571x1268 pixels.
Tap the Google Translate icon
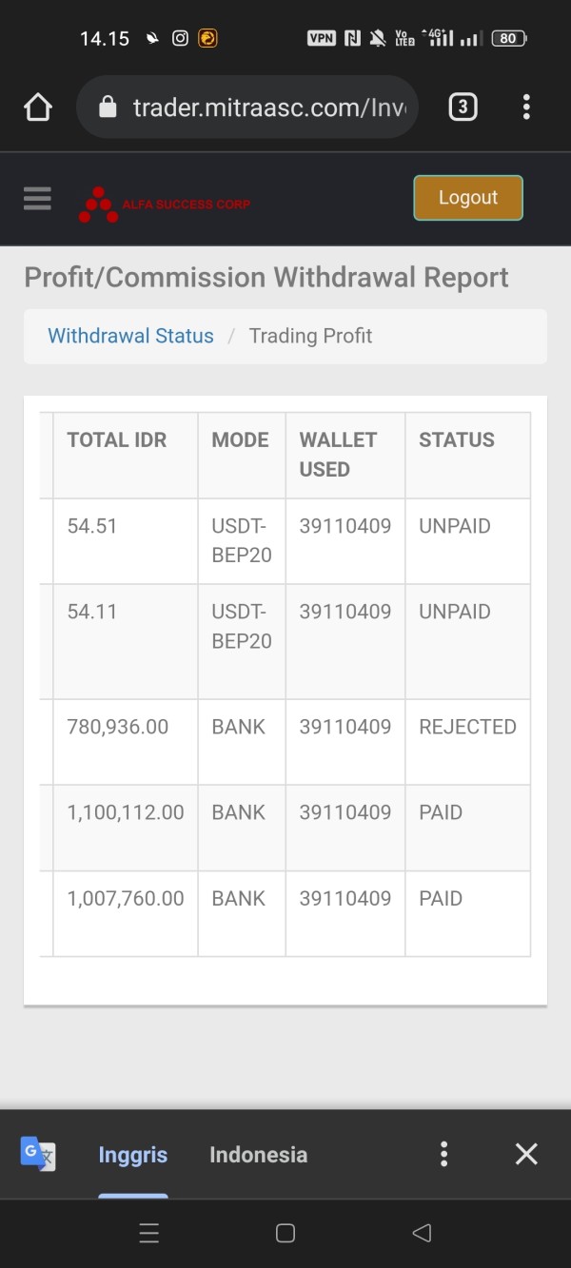[x=38, y=1154]
